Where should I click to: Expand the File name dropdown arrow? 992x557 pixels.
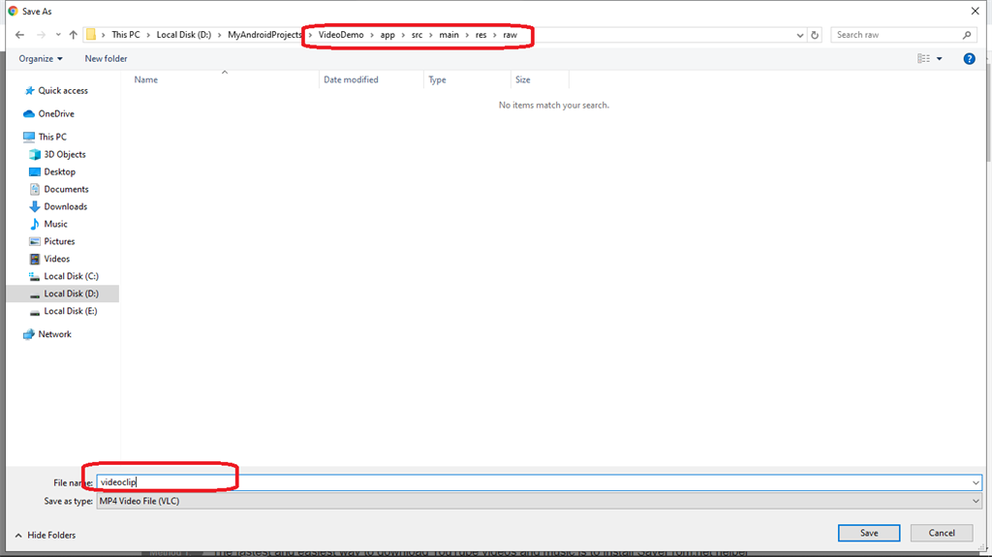976,482
